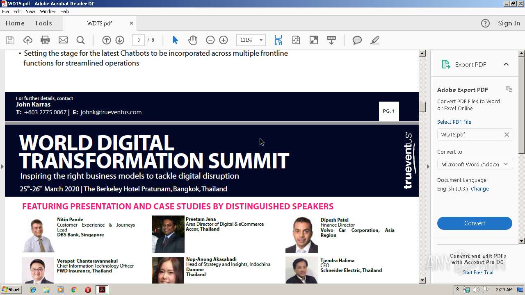Add a sticky note comment
525x295 pixels.
point(357,40)
